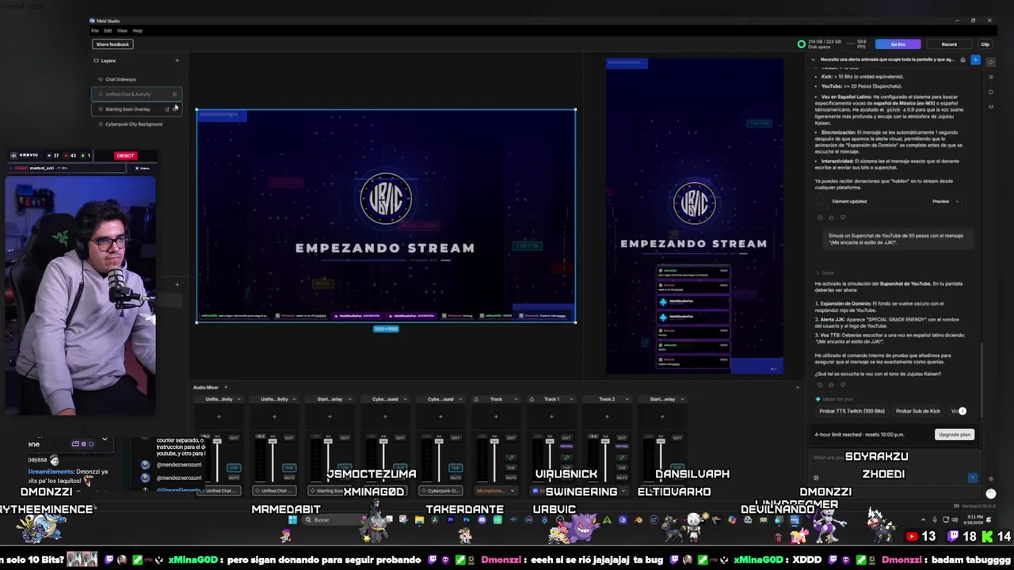Click the Probar TTS Twitch (100 Bits) suggestion

852,411
